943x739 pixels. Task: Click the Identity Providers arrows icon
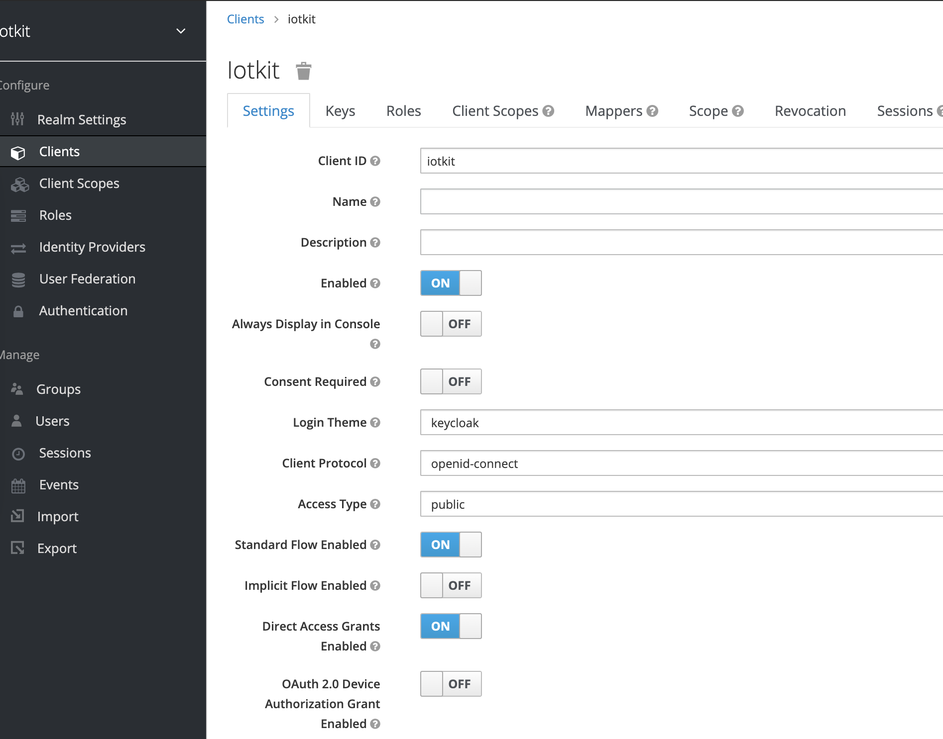pos(18,248)
